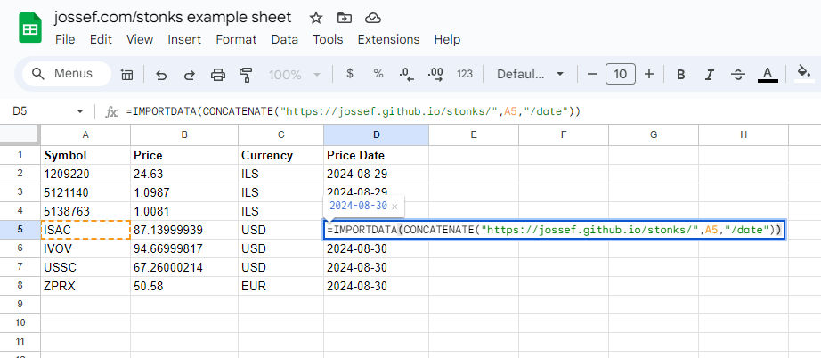Dismiss the 2024-08-30 formula preview
Screen dimensions: 821x358
point(394,206)
